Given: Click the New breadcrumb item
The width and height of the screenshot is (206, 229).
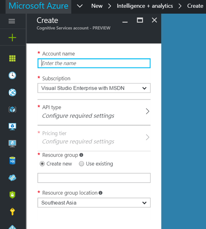Looking at the screenshot, I should coord(97,6).
